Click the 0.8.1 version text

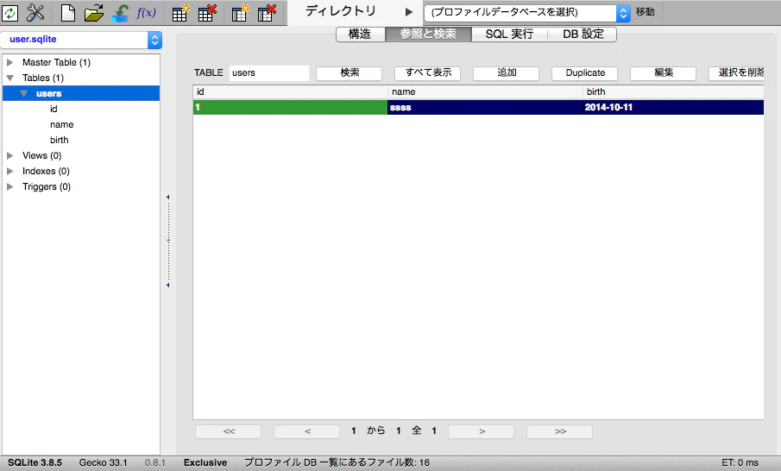(x=154, y=462)
